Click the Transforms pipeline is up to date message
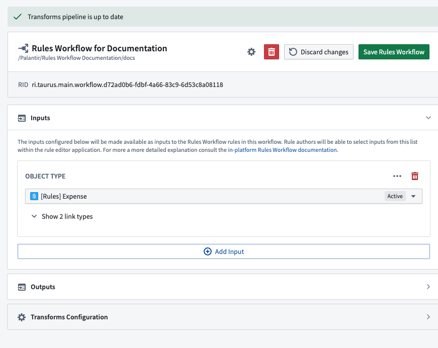Image resolution: width=438 pixels, height=348 pixels. click(75, 17)
